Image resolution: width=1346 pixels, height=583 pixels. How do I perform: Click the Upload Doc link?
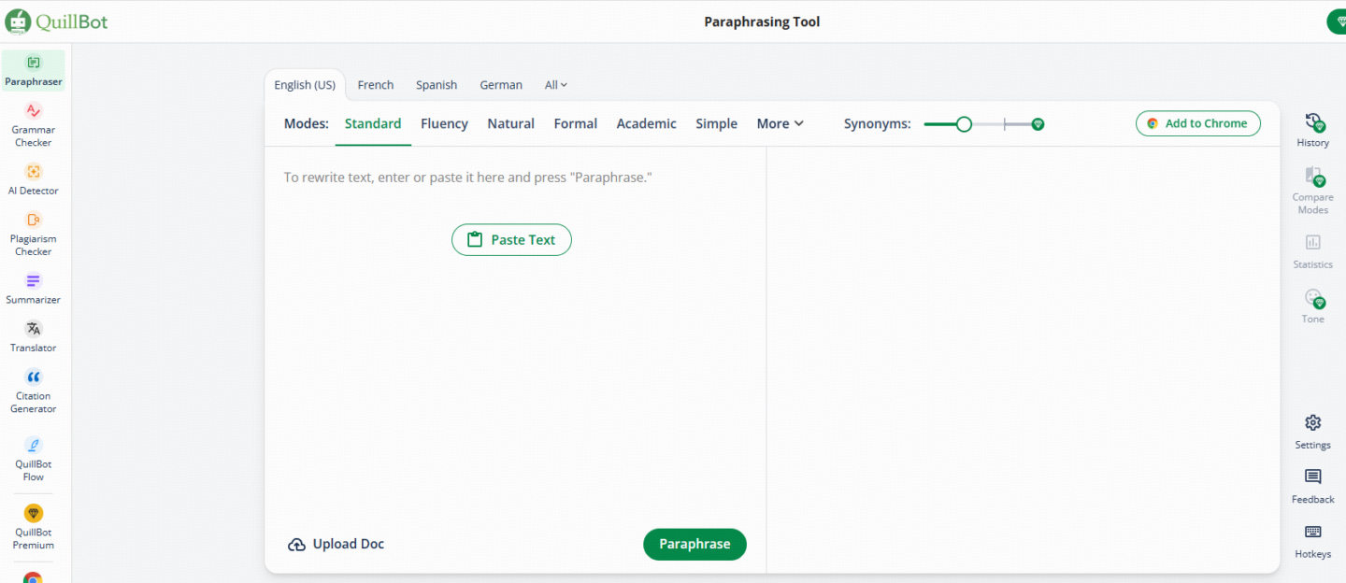click(336, 545)
